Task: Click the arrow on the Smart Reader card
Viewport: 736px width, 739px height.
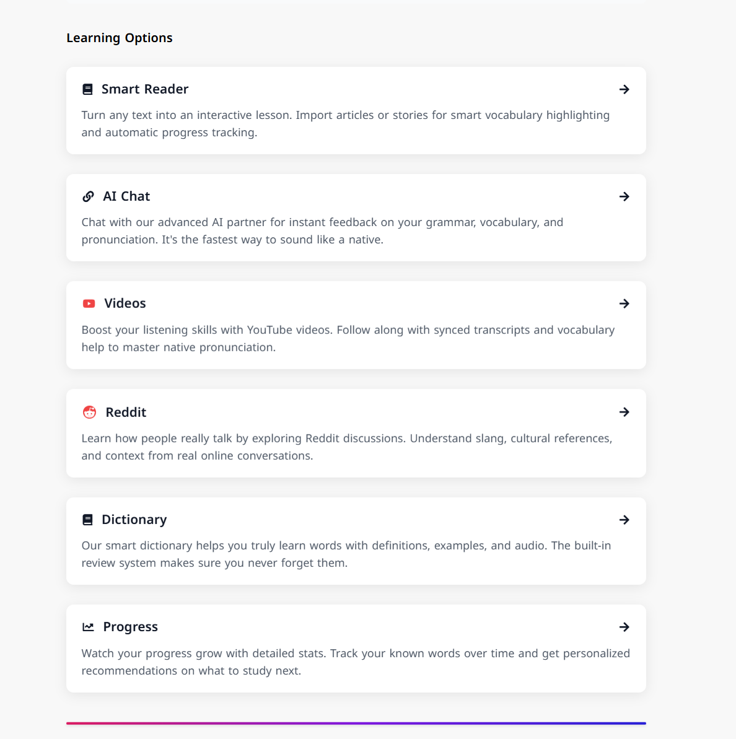Action: click(x=624, y=89)
